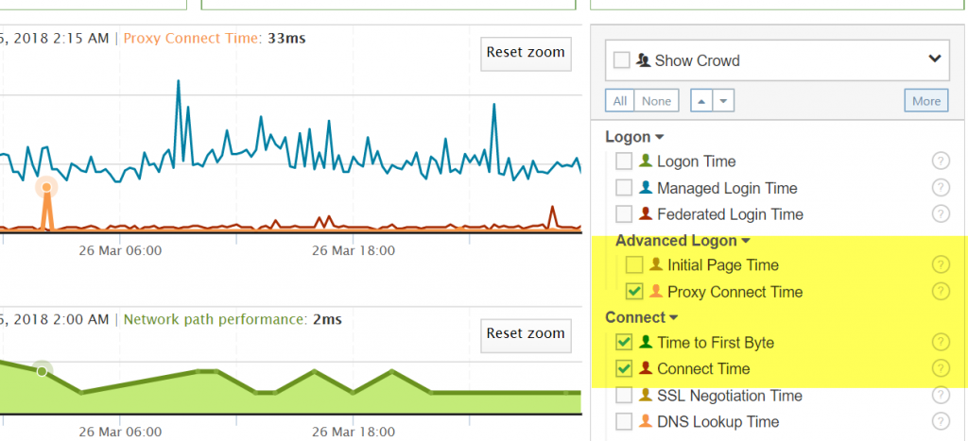This screenshot has width=968, height=441.
Task: Check the Initial Page Time box
Action: tap(634, 265)
